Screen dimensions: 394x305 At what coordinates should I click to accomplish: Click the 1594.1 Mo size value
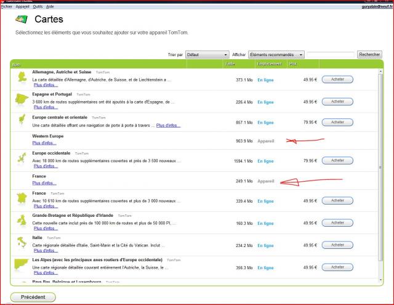point(243,161)
